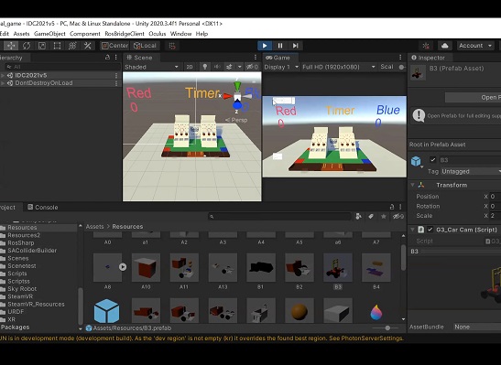Select the A10 asset thumbnail
Image resolution: width=501 pixels, height=365 pixels.
(146, 268)
